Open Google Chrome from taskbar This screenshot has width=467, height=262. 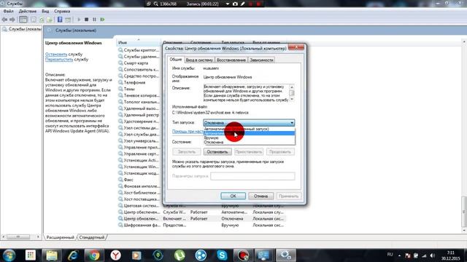click(x=94, y=255)
